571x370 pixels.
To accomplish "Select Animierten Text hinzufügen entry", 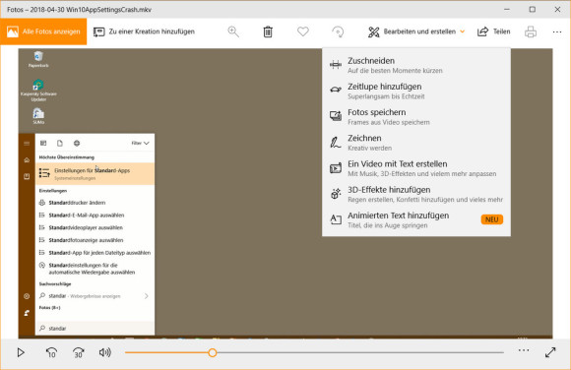I will (x=416, y=220).
